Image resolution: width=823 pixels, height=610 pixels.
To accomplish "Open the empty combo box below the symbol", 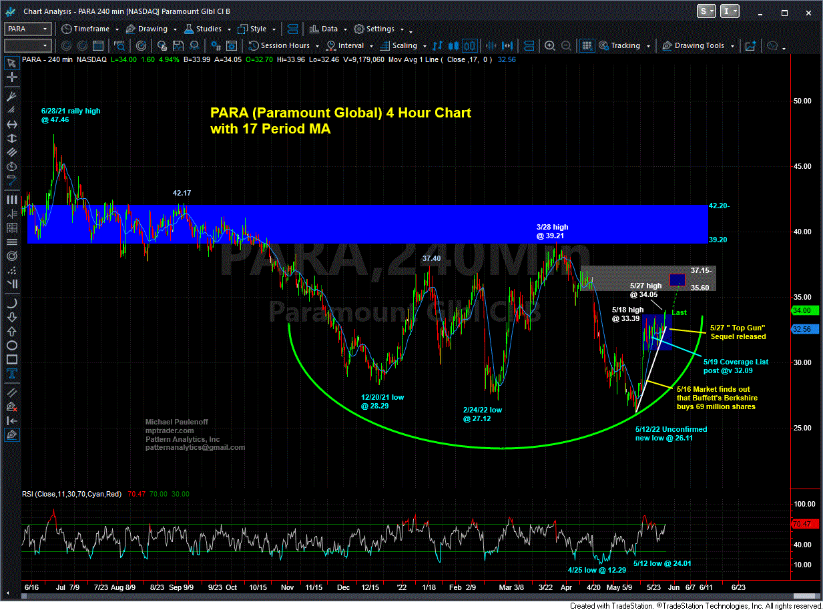I will pos(27,45).
